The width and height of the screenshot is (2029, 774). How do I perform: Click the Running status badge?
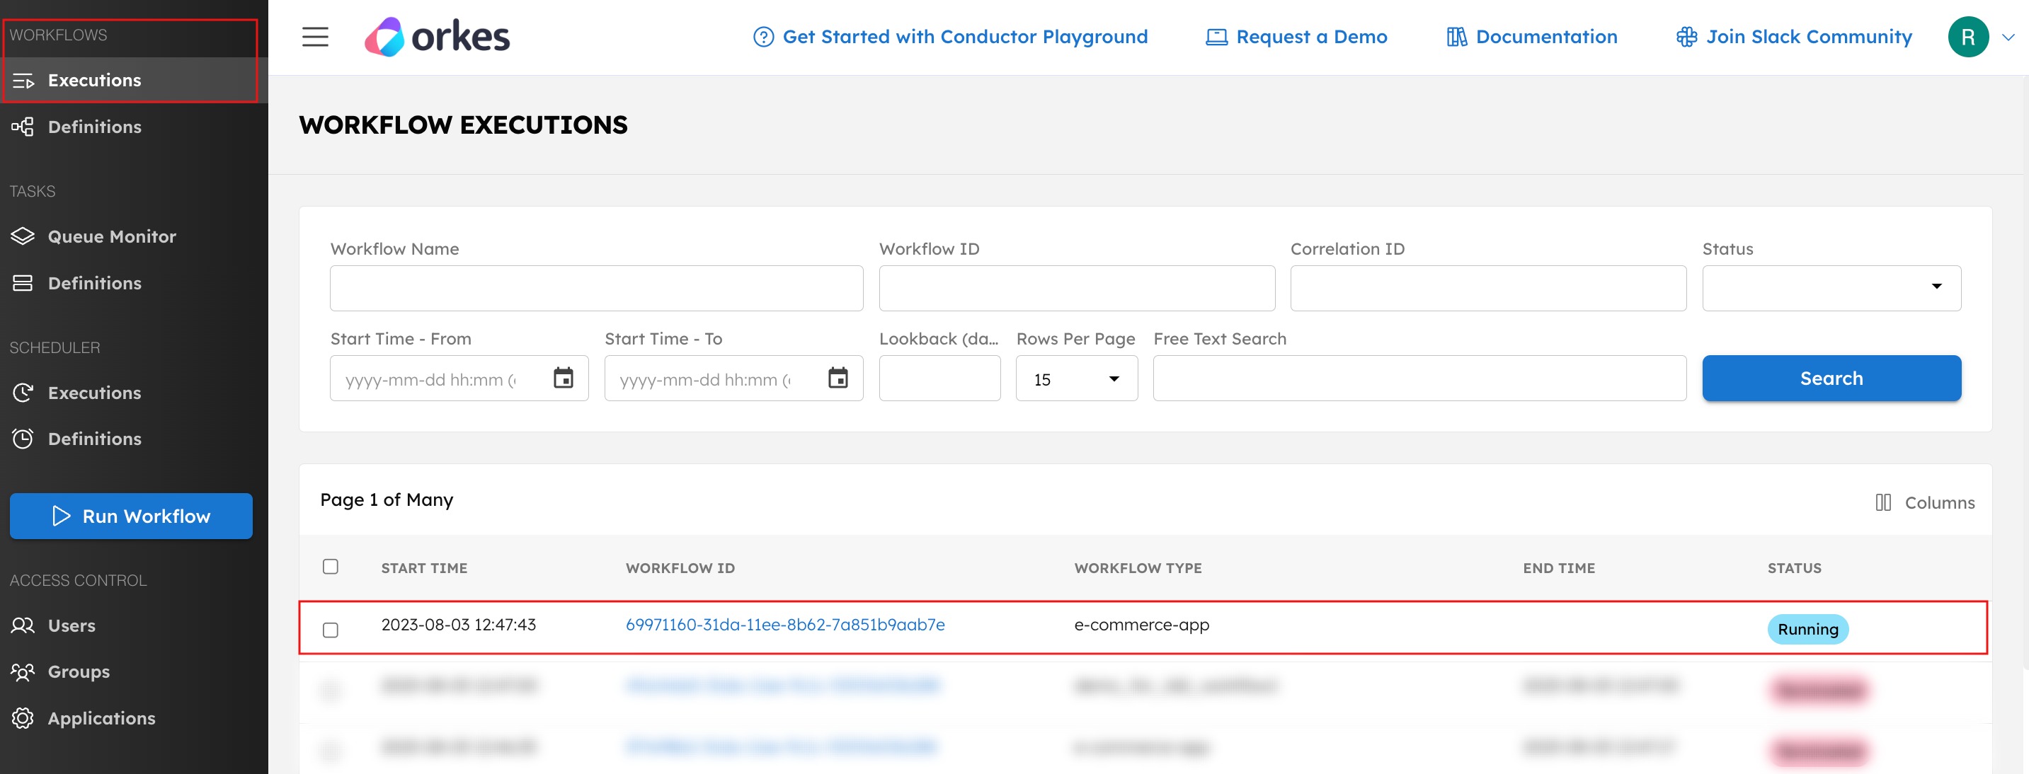pos(1807,629)
